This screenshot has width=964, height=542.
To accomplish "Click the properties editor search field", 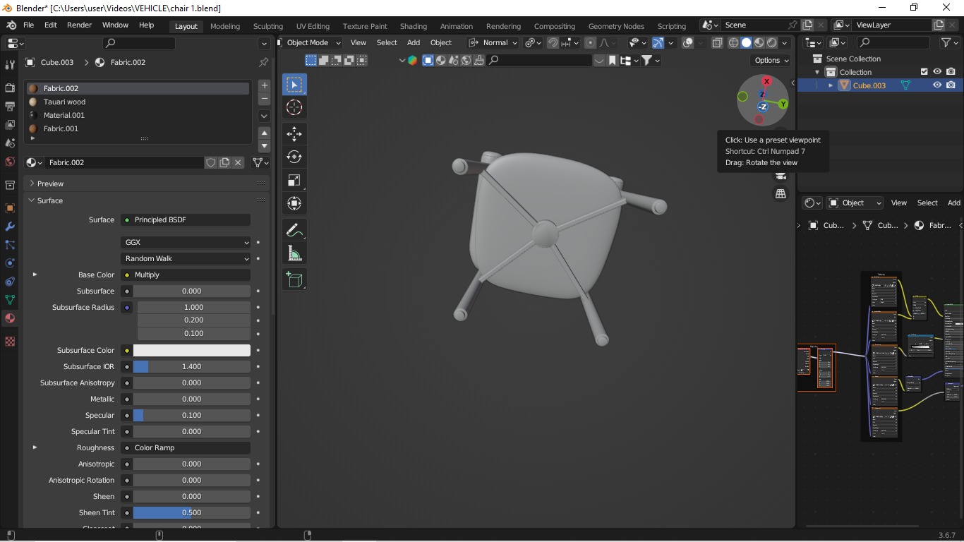I will pos(138,43).
